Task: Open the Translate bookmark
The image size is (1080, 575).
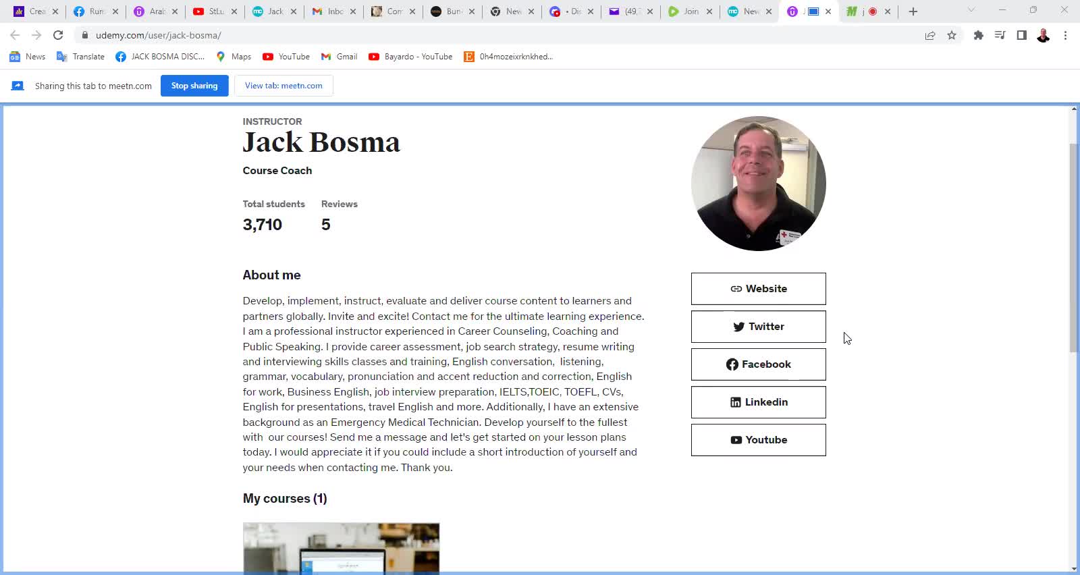Action: click(x=80, y=57)
